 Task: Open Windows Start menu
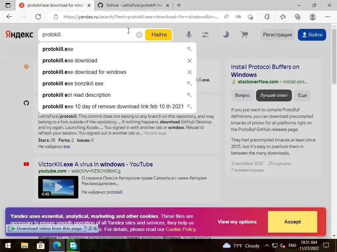(x=8, y=245)
